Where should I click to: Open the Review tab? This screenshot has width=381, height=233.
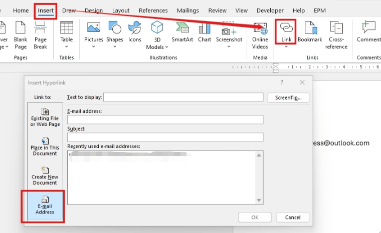tap(217, 10)
